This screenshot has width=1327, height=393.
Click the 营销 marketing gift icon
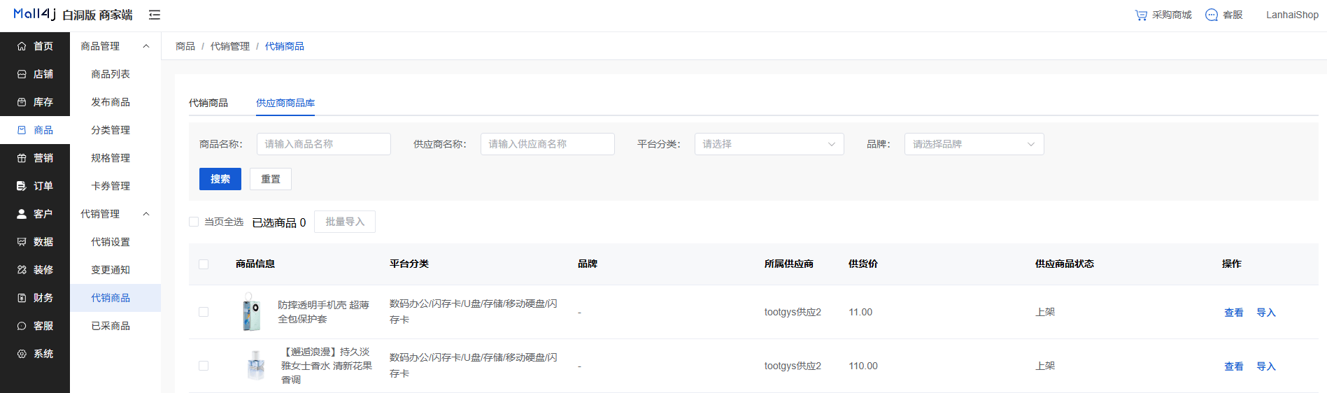[22, 158]
